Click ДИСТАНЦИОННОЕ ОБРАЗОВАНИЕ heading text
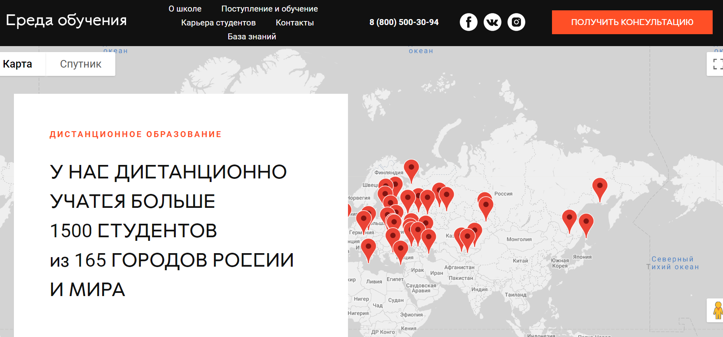Image resolution: width=723 pixels, height=337 pixels. point(136,134)
